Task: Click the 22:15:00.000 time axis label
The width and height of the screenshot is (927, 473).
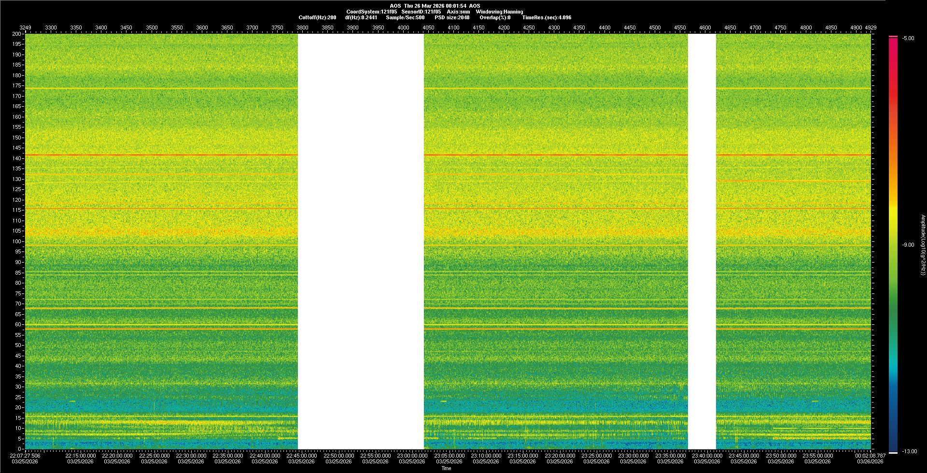Action: pos(81,455)
